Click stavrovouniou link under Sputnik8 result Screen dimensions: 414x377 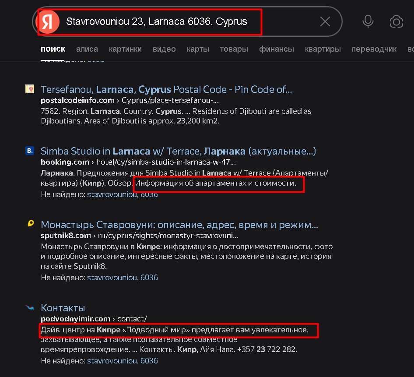coord(111,278)
